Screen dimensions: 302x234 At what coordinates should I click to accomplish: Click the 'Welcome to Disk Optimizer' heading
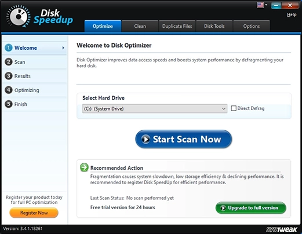(114, 45)
